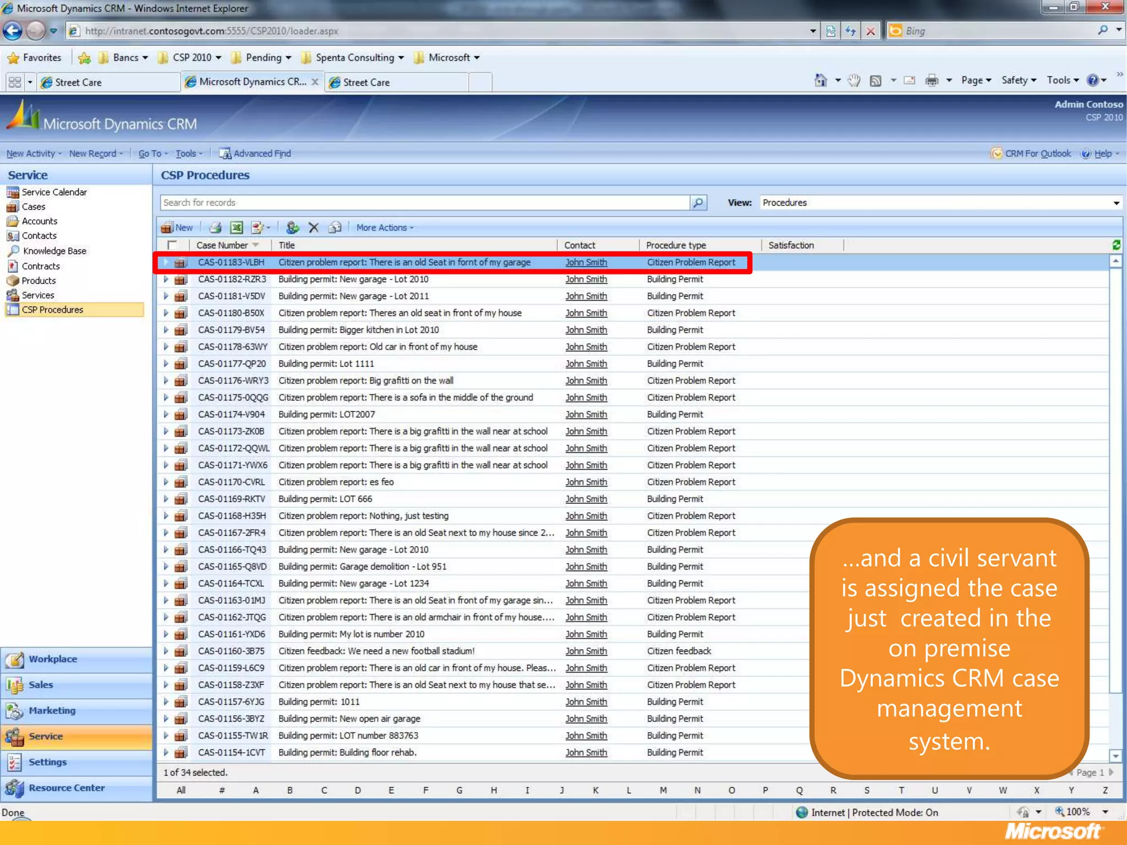Switch to Workplace area
This screenshot has height=845, width=1127.
pyautogui.click(x=76, y=659)
